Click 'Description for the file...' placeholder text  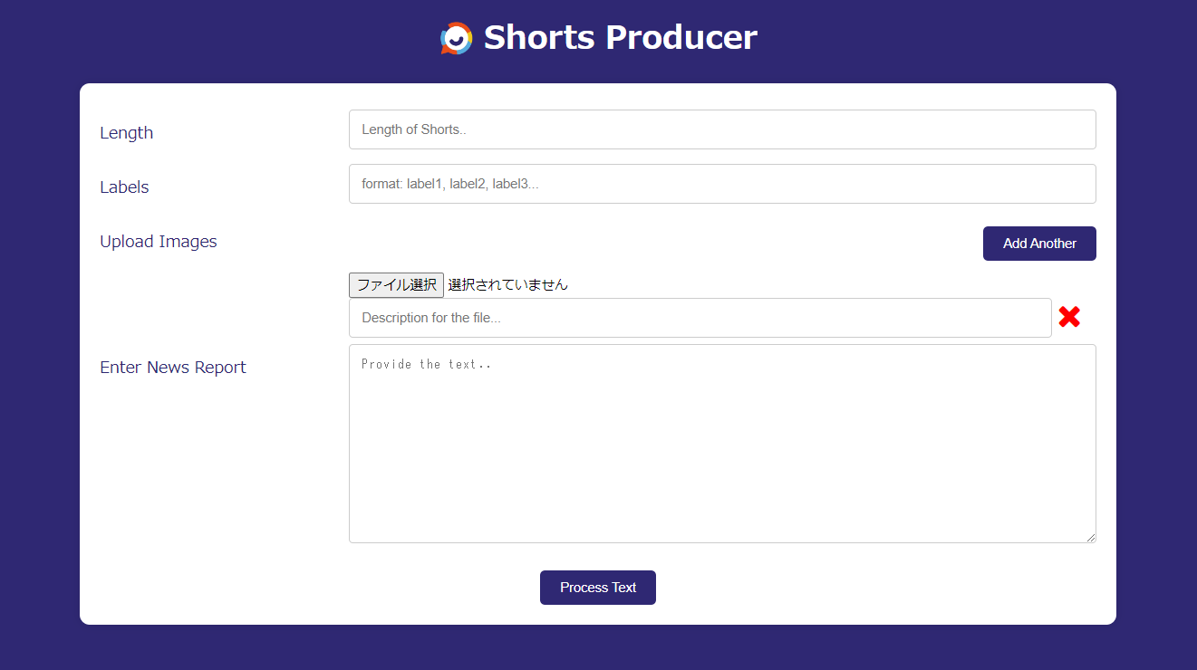[x=431, y=318]
